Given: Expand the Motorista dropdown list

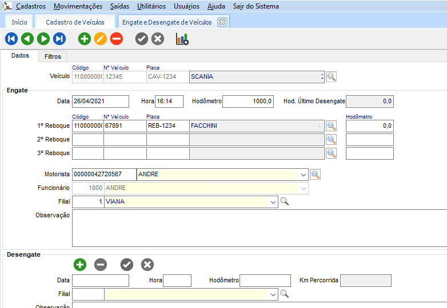Looking at the screenshot, I should pos(303,175).
